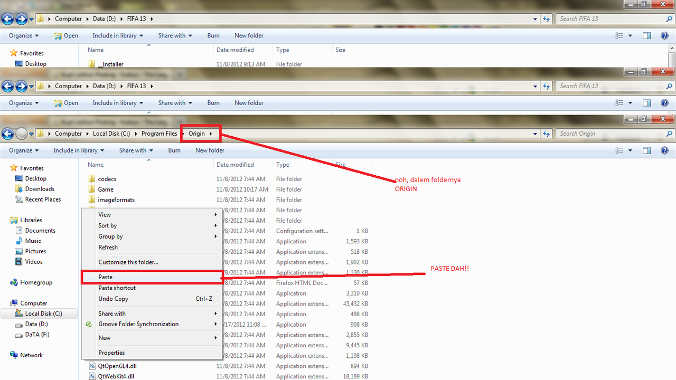Sort Origin files by Type column
This screenshot has height=380, width=676.
tap(283, 165)
